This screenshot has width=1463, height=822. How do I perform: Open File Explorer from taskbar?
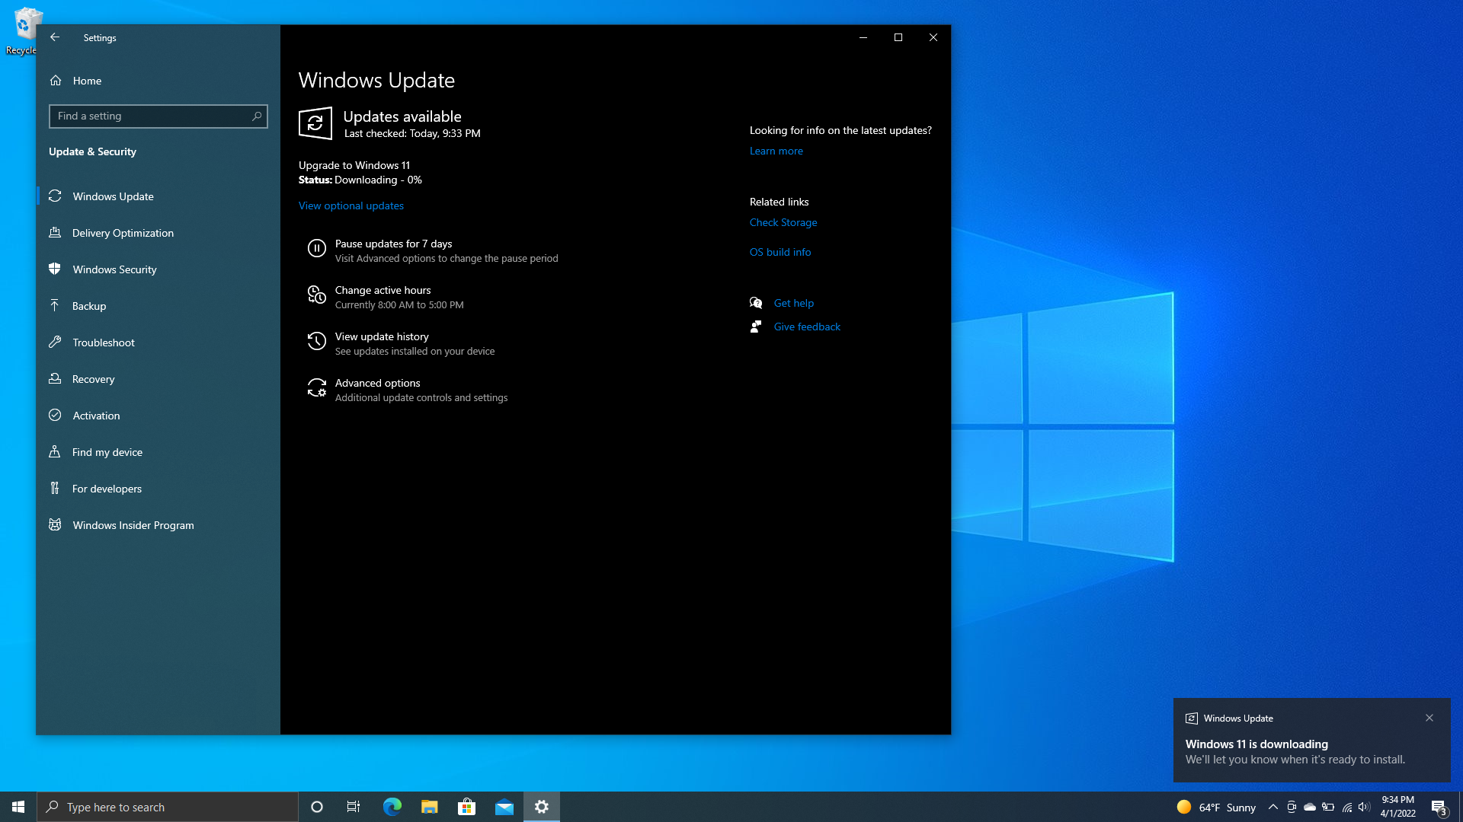coord(429,807)
